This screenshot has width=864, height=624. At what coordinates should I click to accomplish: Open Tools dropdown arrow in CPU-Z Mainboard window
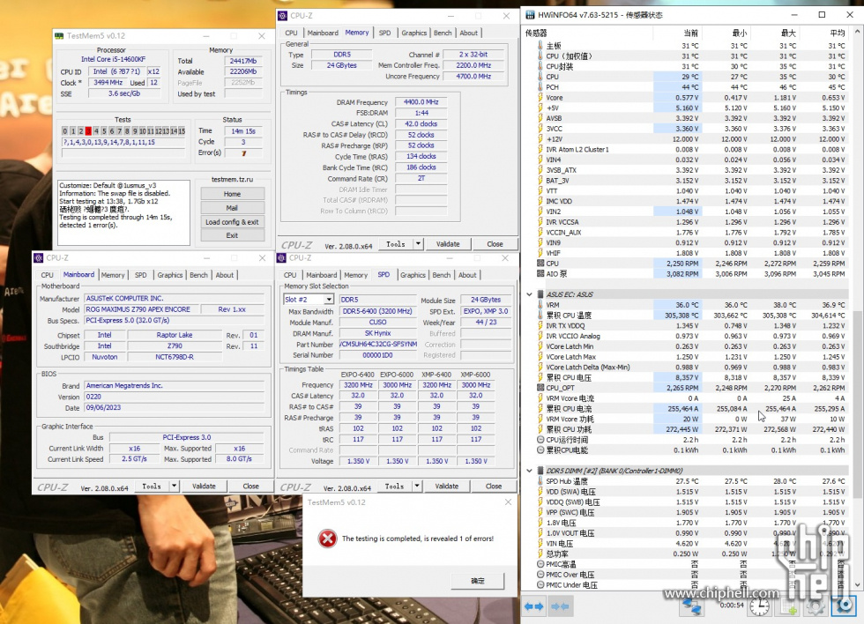[x=175, y=487]
